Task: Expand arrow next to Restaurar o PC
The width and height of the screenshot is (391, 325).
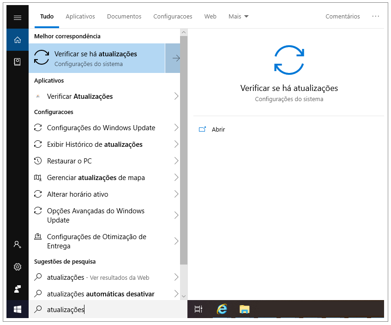Action: pyautogui.click(x=176, y=161)
